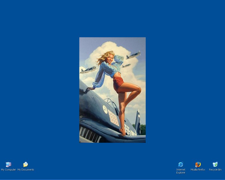Viewport: 225px width, 180px height.
Task: Click the leftmost flying airplane in wallpaper
Action: (x=88, y=70)
